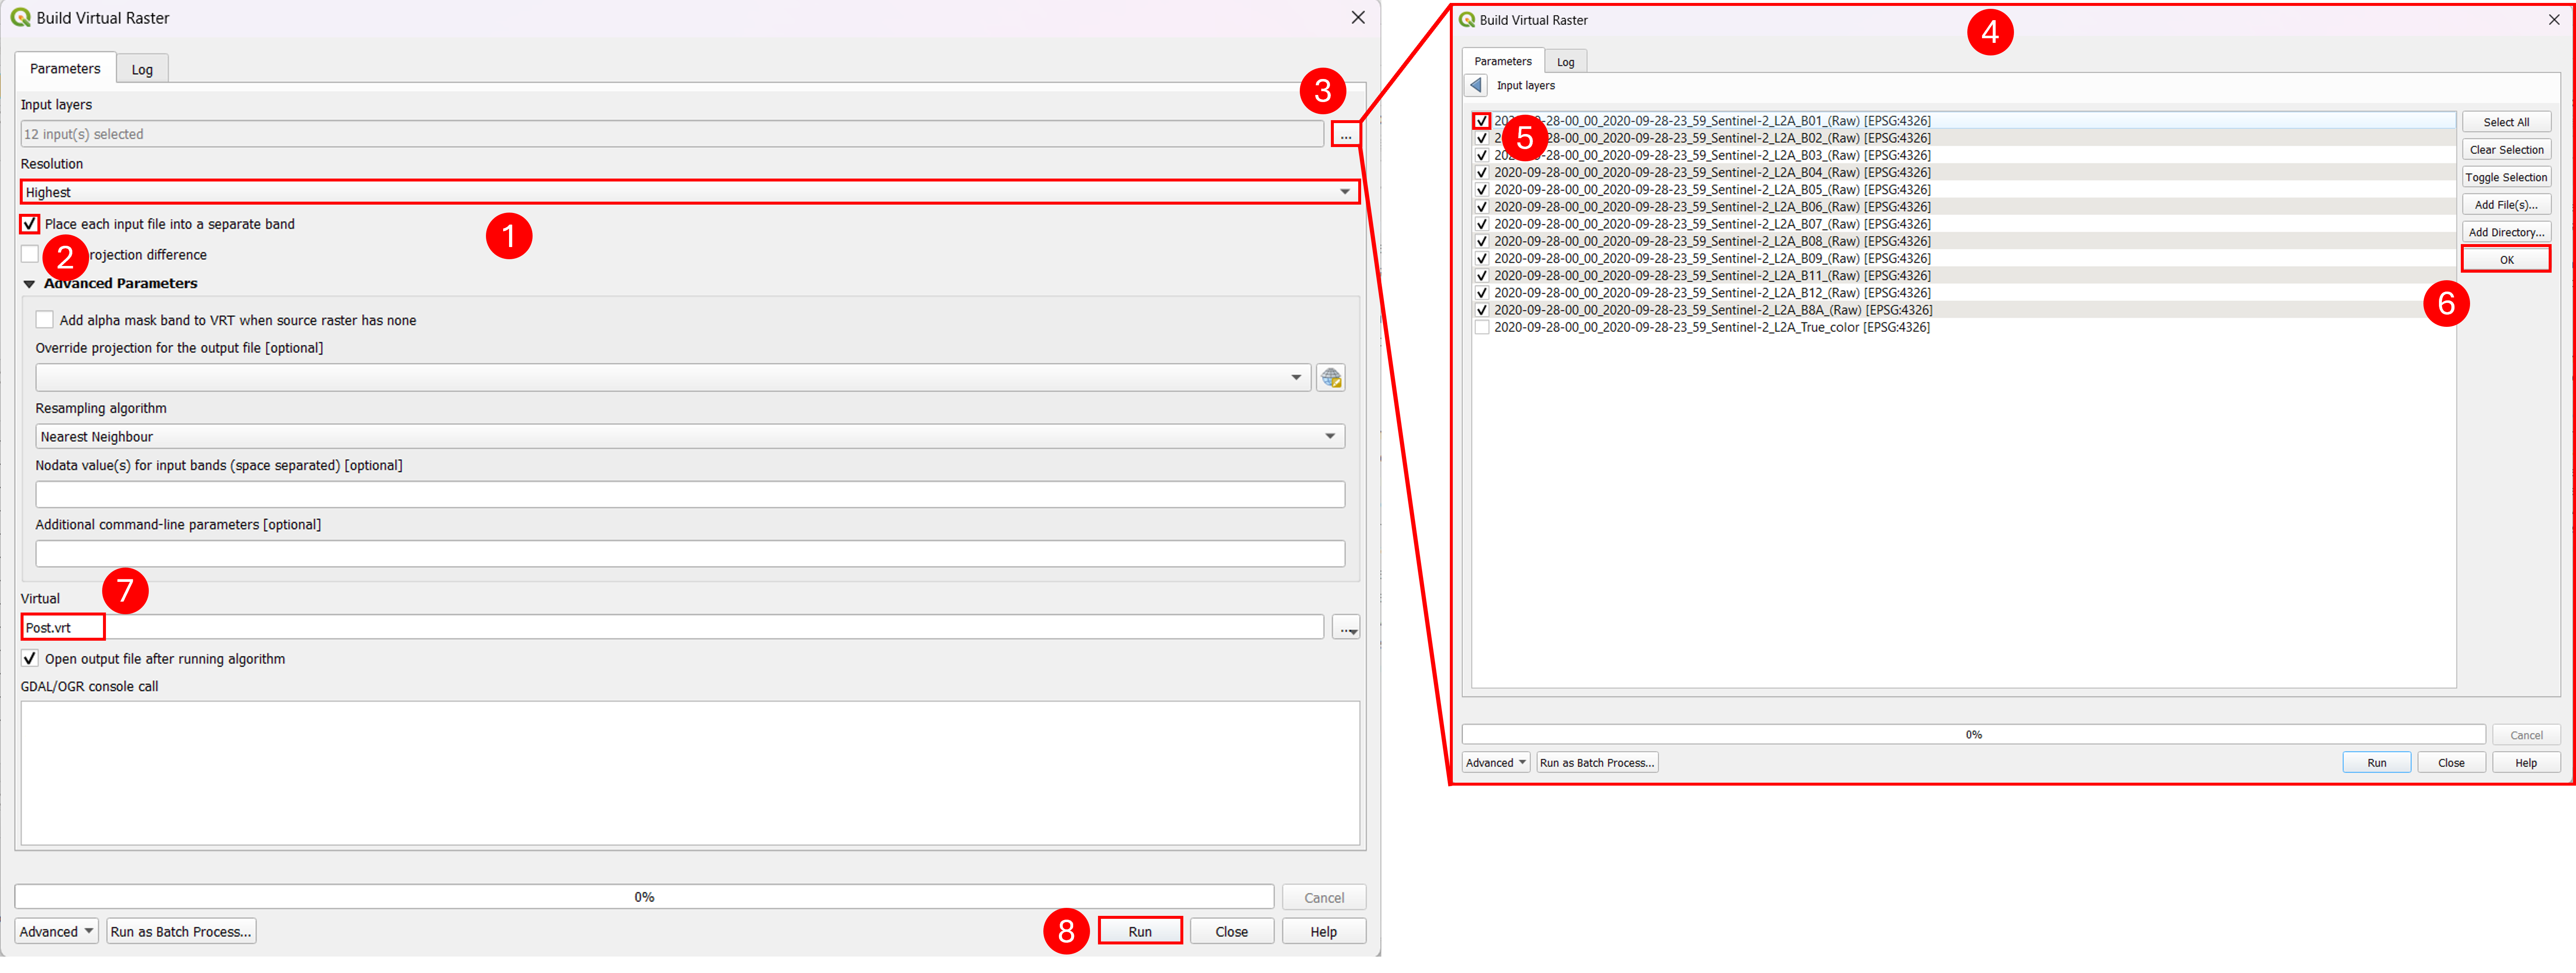Enable Place each input file into separate band
Viewport: 2576px width, 973px height.
coord(30,224)
